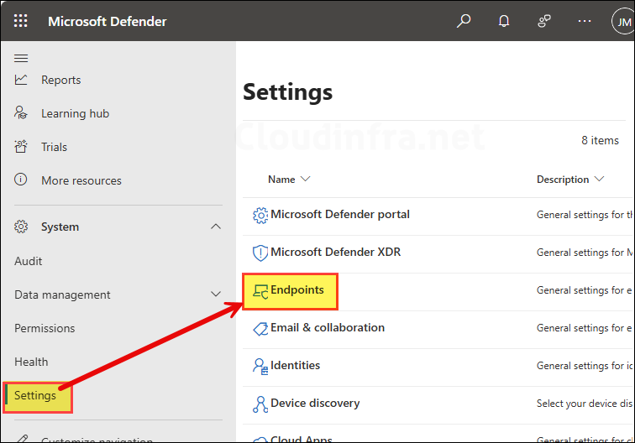Collapse navigation with hamburger icon
Viewport: 635px width, 443px height.
21,58
